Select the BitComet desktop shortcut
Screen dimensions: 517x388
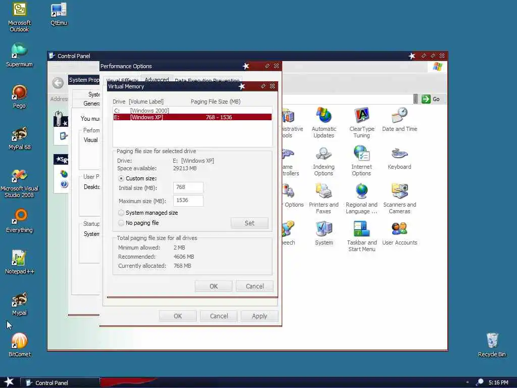[20, 345]
